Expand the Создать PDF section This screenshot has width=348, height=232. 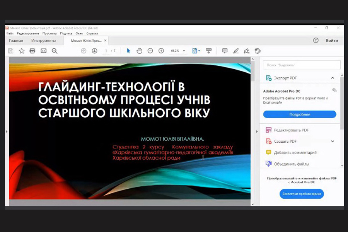pyautogui.click(x=333, y=142)
